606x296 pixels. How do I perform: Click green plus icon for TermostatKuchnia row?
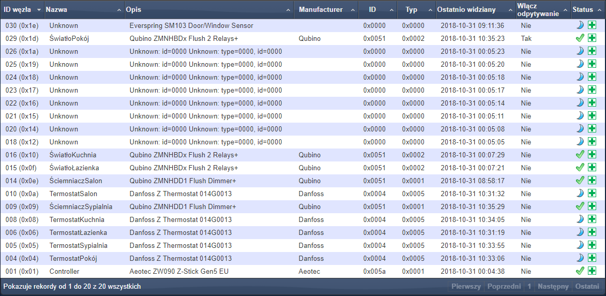(592, 219)
